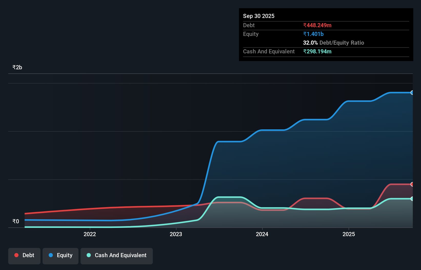Select the Equity endpoint marker on the chart
Viewport: 421px width, 270px height.
click(412, 93)
